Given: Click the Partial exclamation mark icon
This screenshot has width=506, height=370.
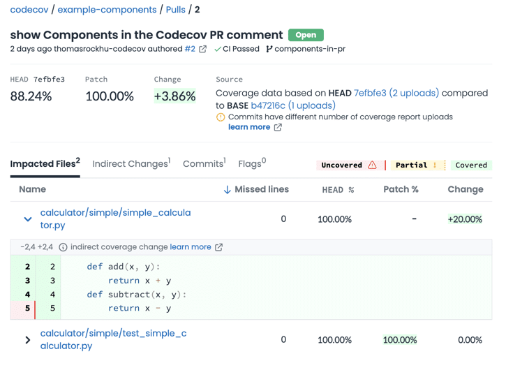Looking at the screenshot, I should click(435, 165).
